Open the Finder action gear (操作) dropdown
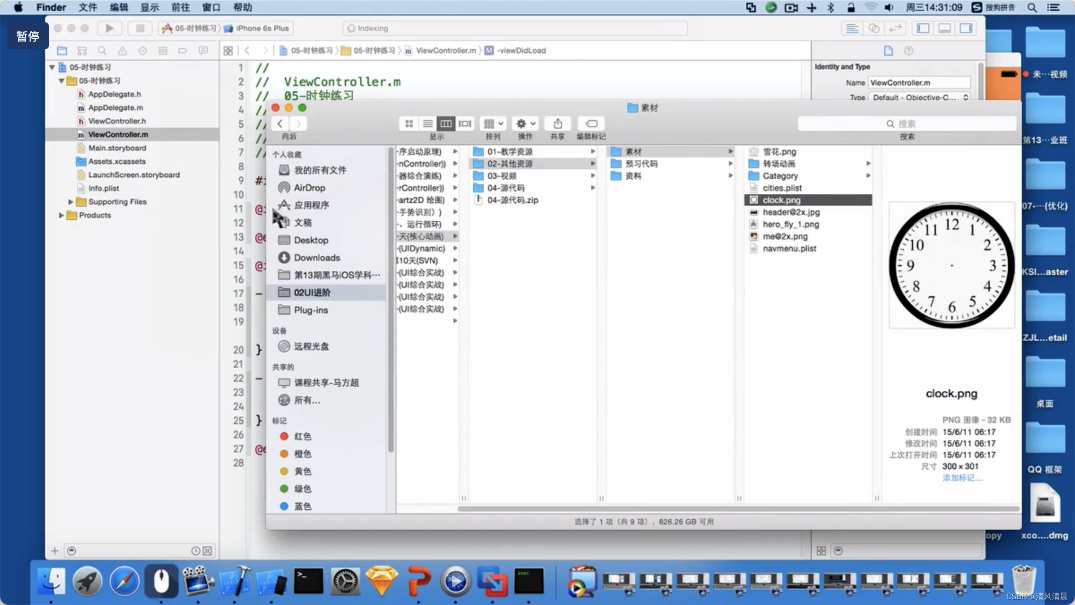1075x605 pixels. (525, 124)
